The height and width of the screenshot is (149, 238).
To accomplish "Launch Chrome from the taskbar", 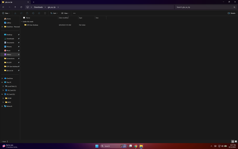I will pyautogui.click(x=136, y=146).
